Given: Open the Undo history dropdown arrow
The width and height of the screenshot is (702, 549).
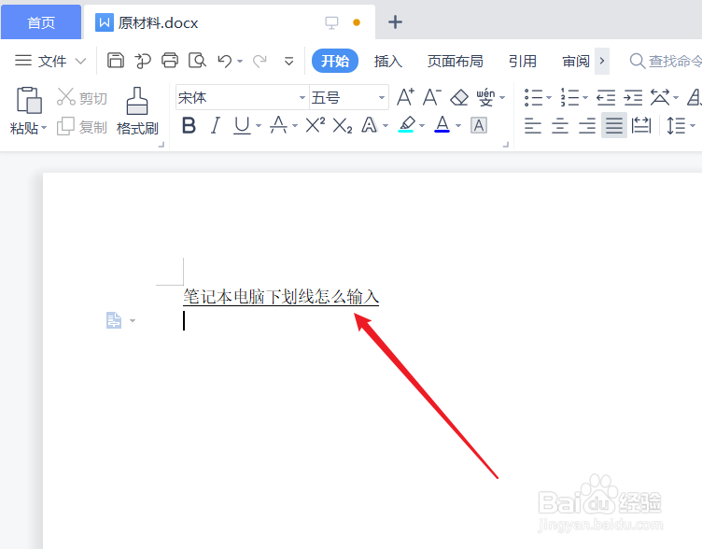Looking at the screenshot, I should tap(240, 62).
